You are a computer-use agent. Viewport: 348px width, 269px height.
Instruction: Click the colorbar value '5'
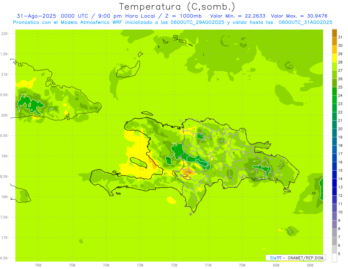pos(339,254)
